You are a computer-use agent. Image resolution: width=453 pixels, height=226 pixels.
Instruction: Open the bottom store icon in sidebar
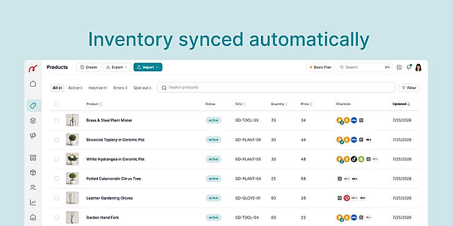33,217
